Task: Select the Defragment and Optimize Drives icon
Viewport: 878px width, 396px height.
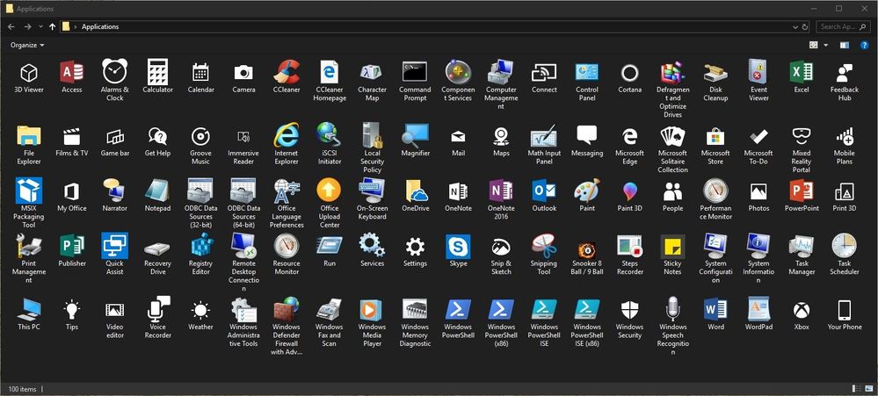Action: tap(672, 72)
